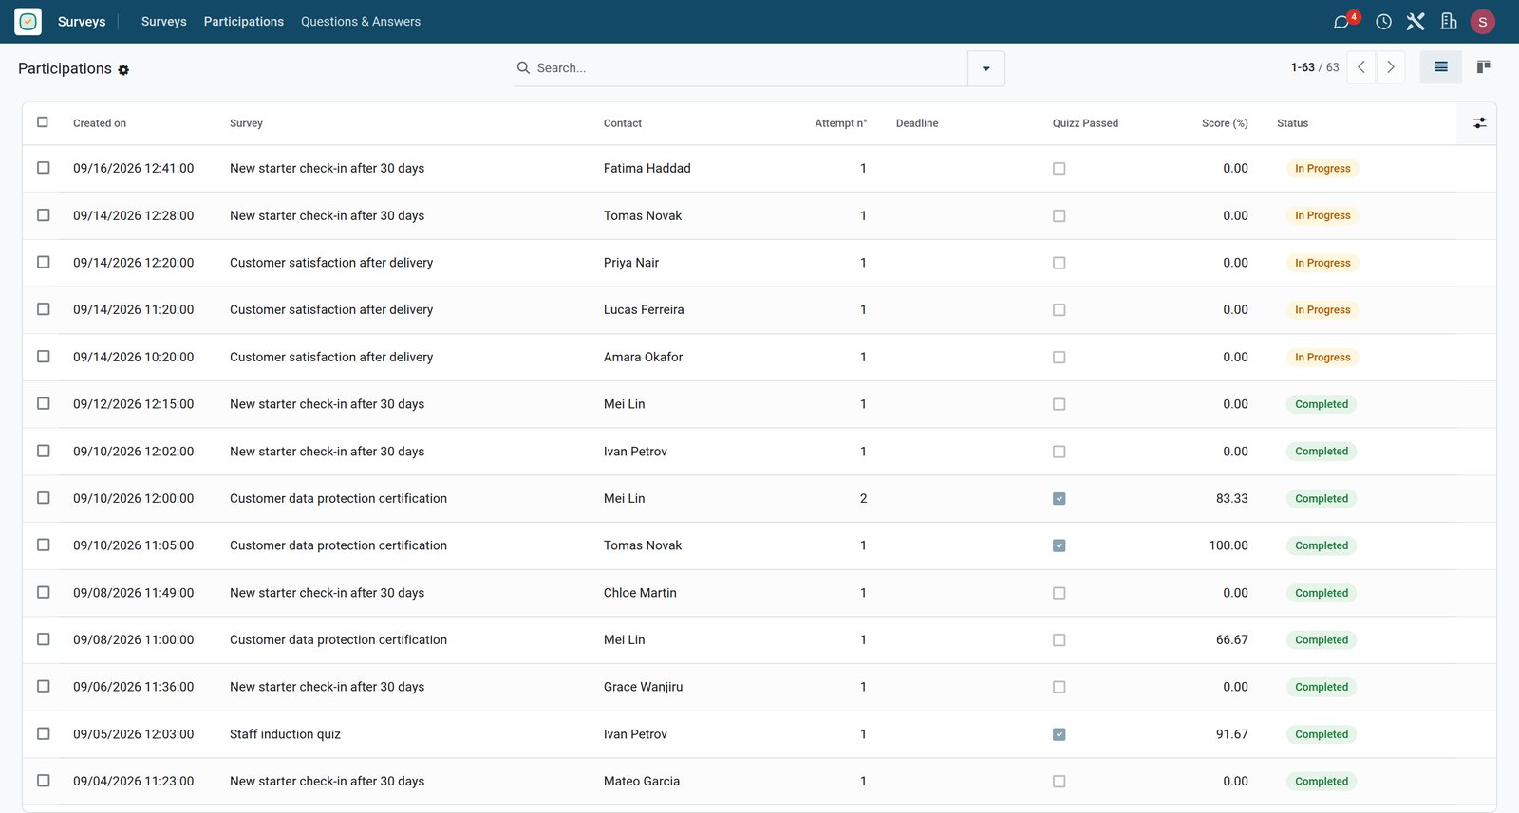This screenshot has height=813, width=1519.
Task: Toggle search options dropdown
Action: click(x=986, y=68)
